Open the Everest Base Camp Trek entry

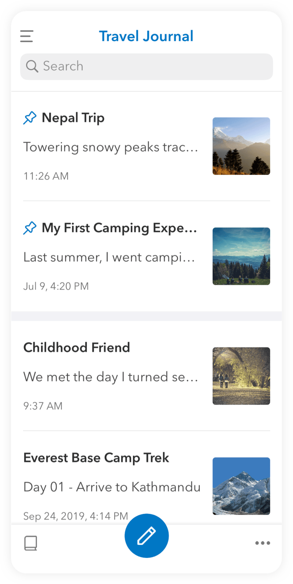(x=96, y=458)
